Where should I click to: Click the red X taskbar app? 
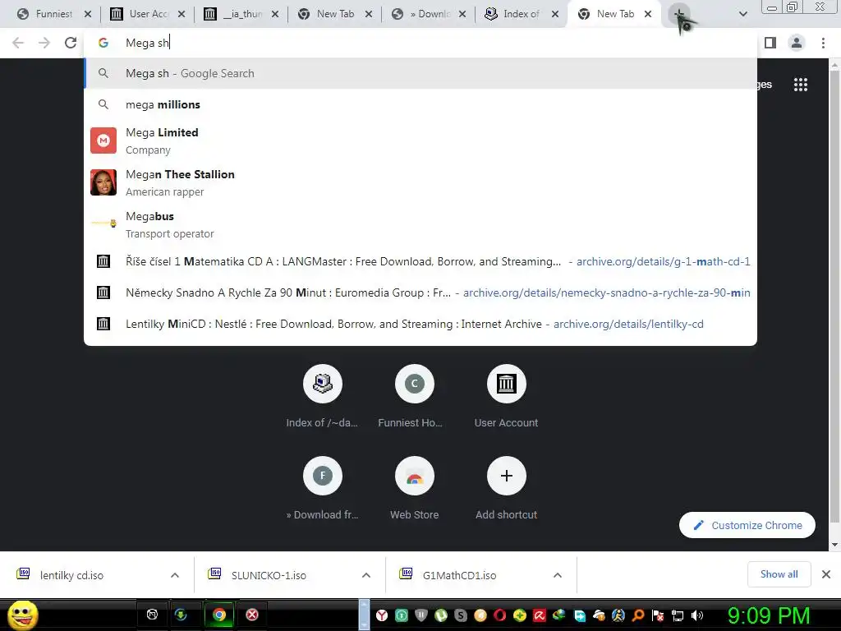tap(252, 615)
